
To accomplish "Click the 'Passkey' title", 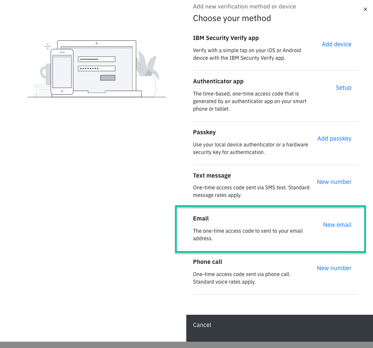I will tap(204, 133).
